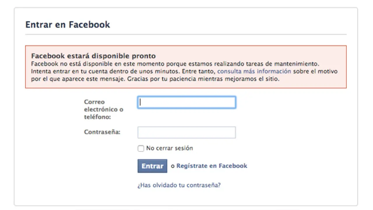Enable the No cerrar sesión checkbox

141,148
